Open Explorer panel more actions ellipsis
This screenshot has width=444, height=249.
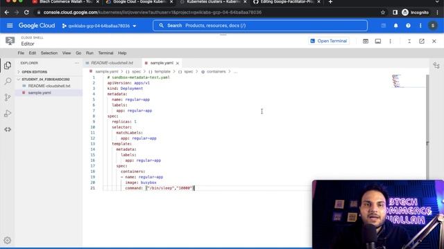click(77, 63)
